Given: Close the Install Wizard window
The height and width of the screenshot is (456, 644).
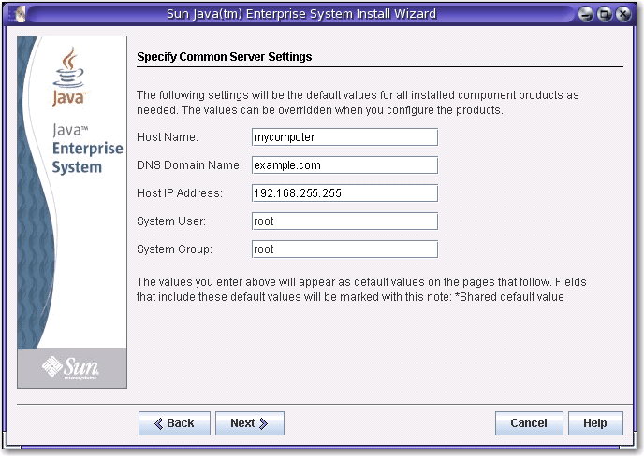Looking at the screenshot, I should pyautogui.click(x=622, y=14).
